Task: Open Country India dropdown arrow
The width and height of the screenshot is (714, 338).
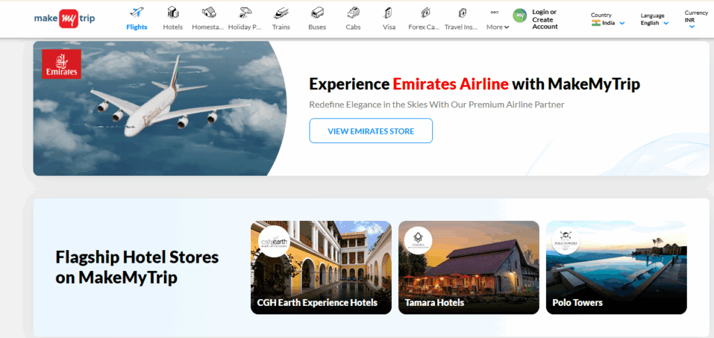Action: (622, 23)
